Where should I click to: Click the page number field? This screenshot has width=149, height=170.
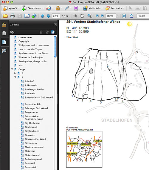coord(56,16)
